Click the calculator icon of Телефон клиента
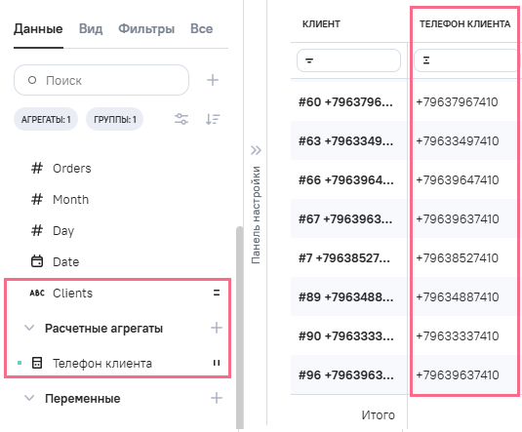The height and width of the screenshot is (432, 522). tap(37, 363)
